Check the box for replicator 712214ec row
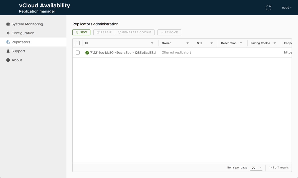 point(78,52)
